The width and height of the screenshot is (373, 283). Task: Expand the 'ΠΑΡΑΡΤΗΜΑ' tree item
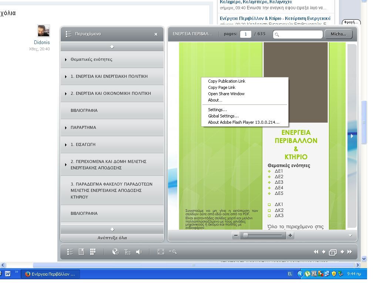[66, 128]
